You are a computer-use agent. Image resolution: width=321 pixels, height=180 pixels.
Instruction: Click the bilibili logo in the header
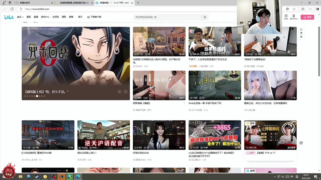9,17
